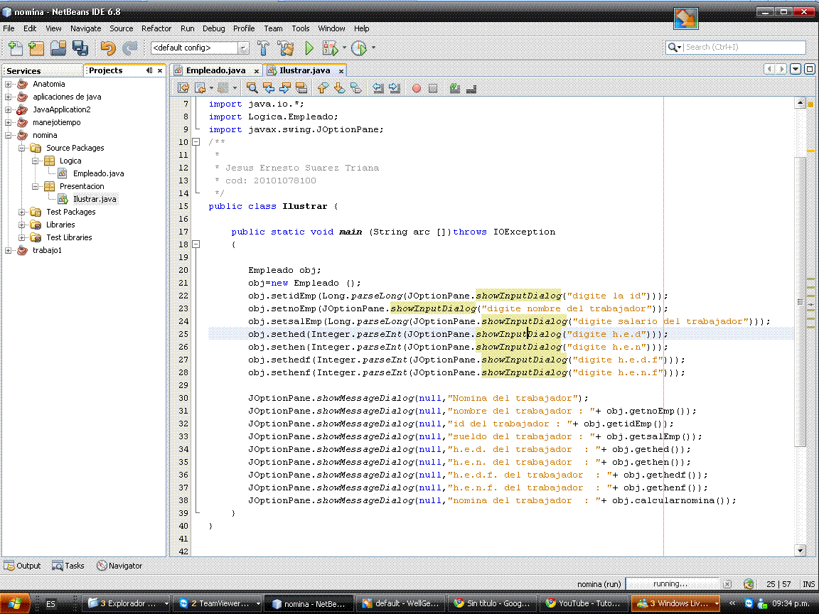Toggle Bookmark icon in editor toolbar
Image resolution: width=819 pixels, height=614 pixels.
355,88
